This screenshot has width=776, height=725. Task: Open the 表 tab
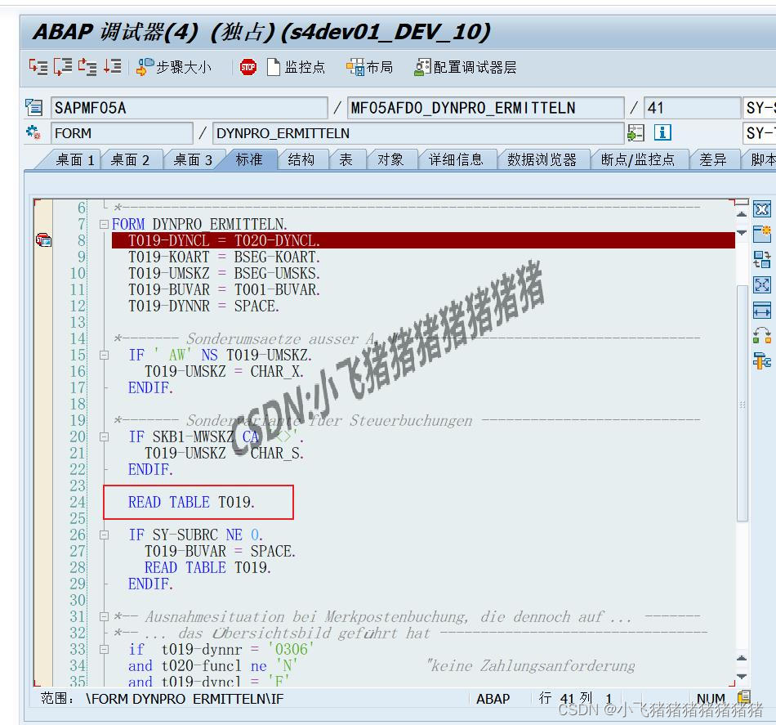(346, 159)
